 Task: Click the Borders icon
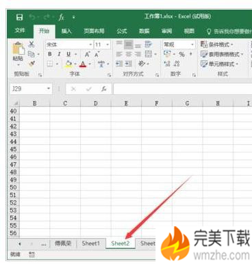click(x=50, y=64)
